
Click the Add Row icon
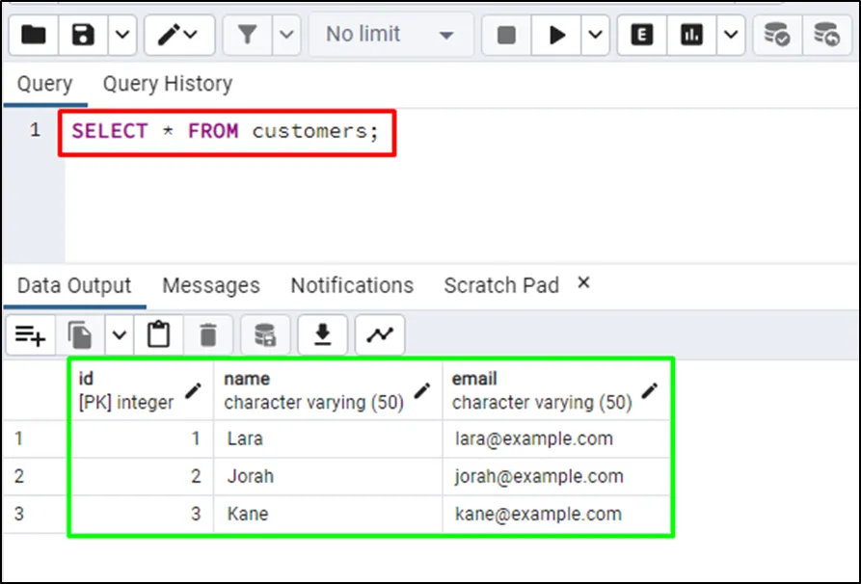point(30,335)
